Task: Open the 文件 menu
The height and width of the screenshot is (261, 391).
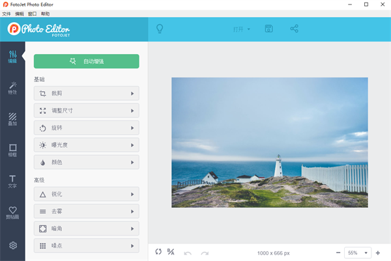Action: pyautogui.click(x=7, y=13)
